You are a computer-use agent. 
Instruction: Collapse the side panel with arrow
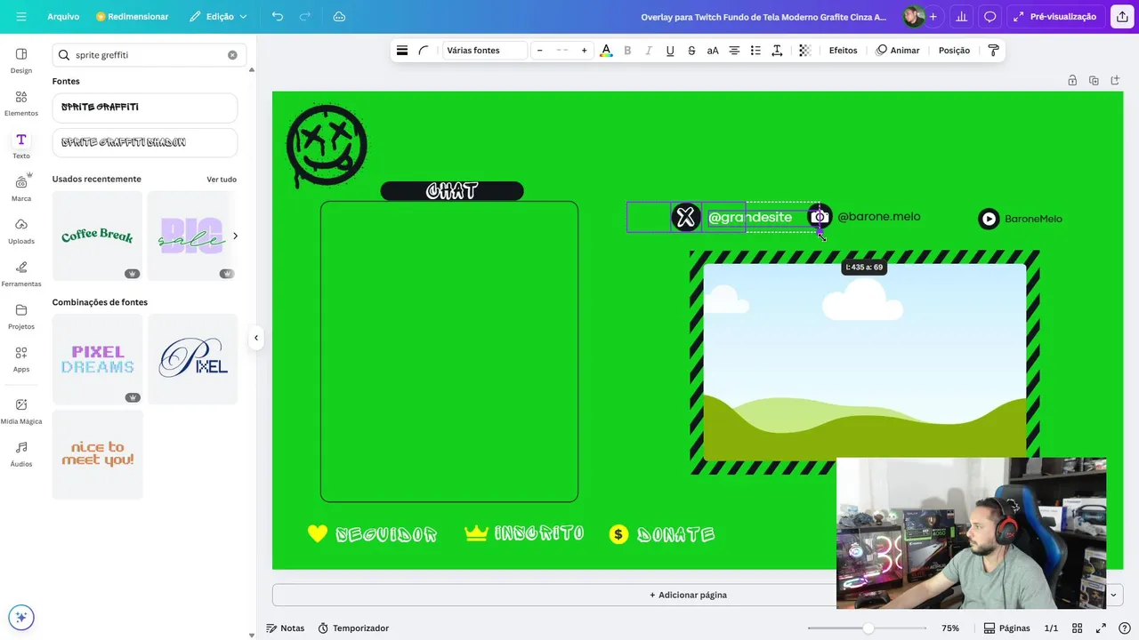coord(256,338)
